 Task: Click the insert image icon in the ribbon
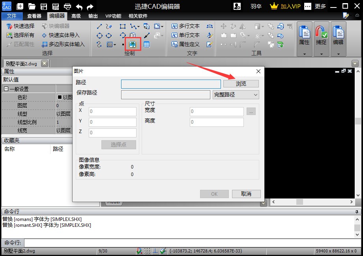click(133, 44)
